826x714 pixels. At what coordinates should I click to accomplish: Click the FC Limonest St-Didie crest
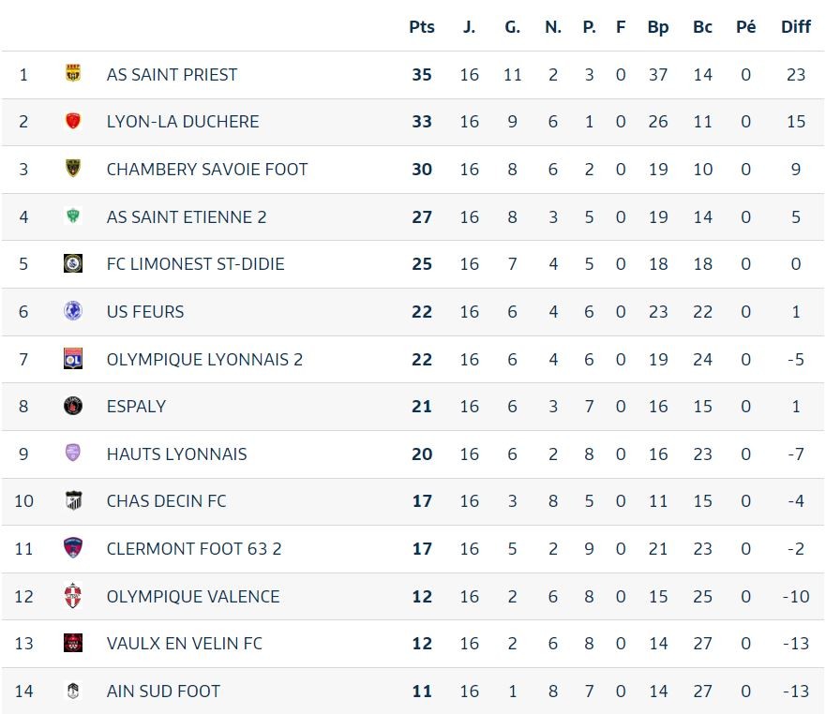73,263
